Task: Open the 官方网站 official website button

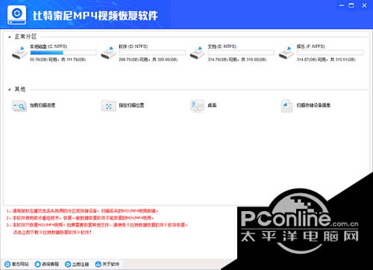Action: click(16, 264)
